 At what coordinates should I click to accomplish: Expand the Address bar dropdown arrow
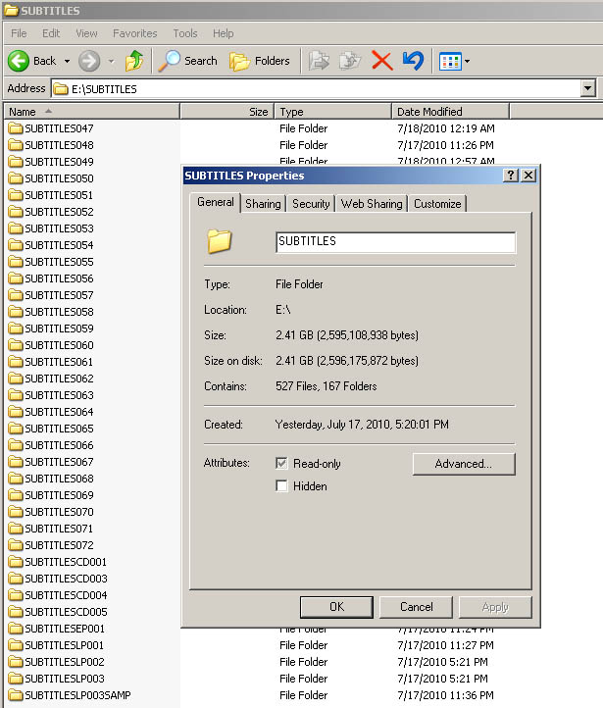pyautogui.click(x=587, y=89)
